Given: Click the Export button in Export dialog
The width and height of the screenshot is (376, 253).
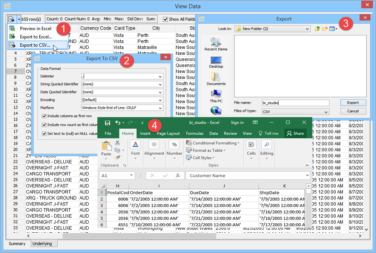Looking at the screenshot, I should click(353, 103).
